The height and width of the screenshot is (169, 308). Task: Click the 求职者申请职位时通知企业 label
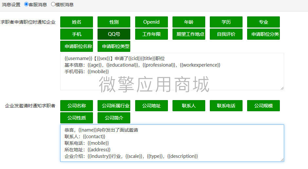[28, 22]
